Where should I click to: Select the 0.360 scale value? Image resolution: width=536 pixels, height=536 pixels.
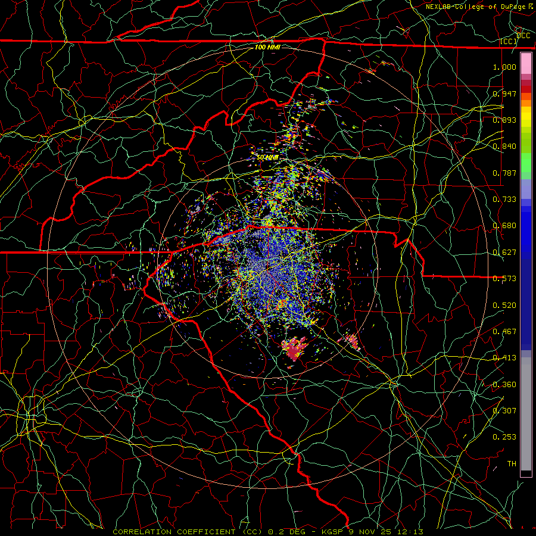(504, 385)
